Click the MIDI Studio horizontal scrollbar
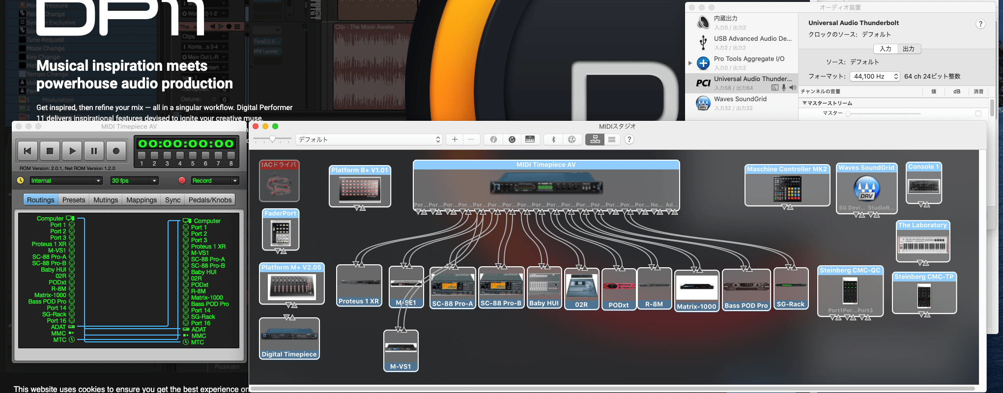This screenshot has width=1003, height=393. tap(613, 389)
